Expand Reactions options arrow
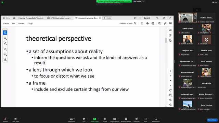219x123 pixels. (x=140, y=119)
